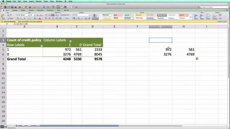Open the font size dropdown
230x129 pixels.
point(34,15)
